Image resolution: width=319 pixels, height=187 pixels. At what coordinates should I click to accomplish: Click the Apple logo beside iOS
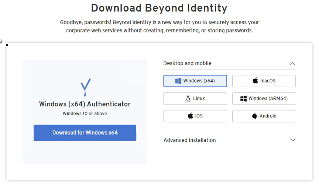(191, 116)
